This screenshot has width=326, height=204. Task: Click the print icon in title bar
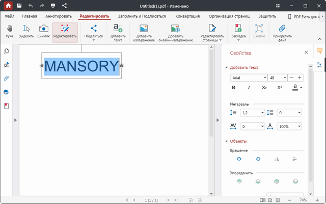(x=52, y=6)
